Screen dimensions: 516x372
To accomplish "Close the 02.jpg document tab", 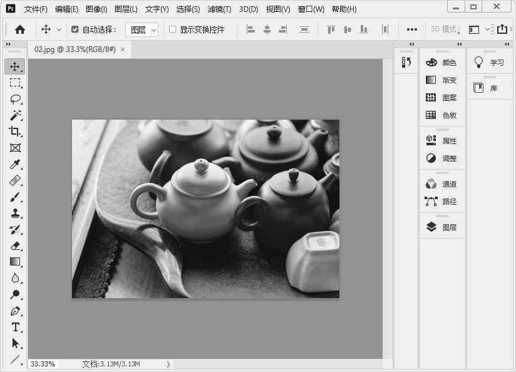I will [123, 49].
